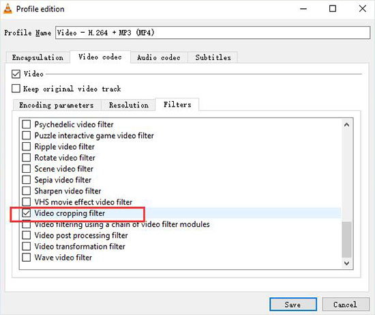This screenshot has height=315, width=375.
Task: Check Video filtering using a chain checkbox
Action: click(x=27, y=224)
